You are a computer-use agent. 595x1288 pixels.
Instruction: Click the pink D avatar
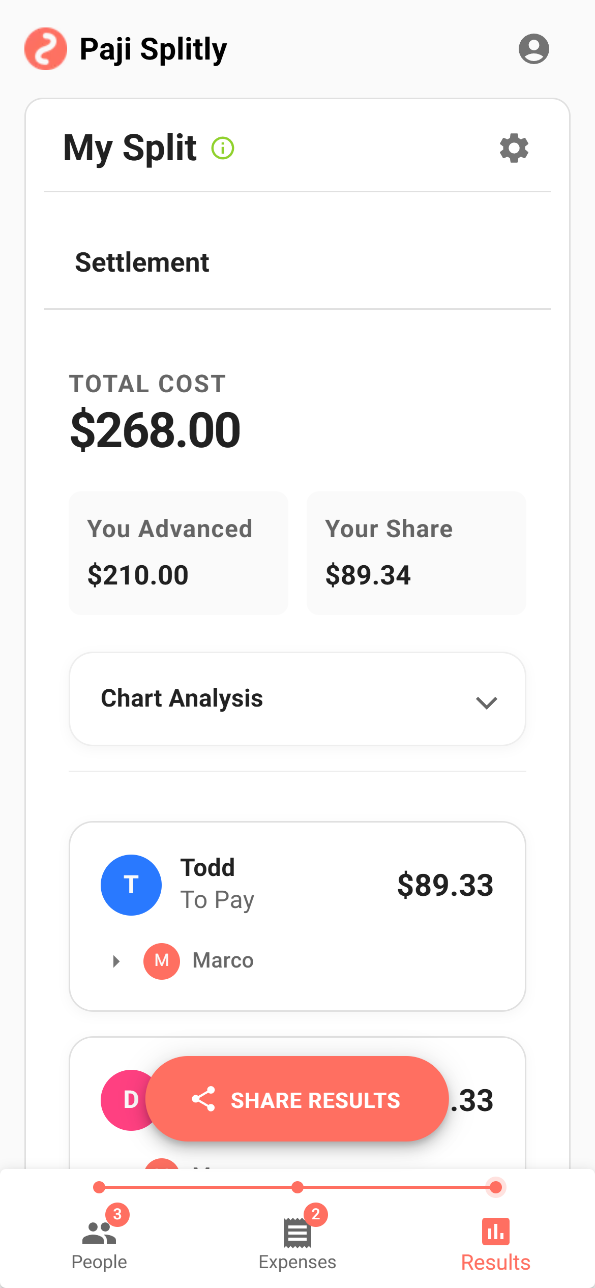pyautogui.click(x=126, y=1100)
